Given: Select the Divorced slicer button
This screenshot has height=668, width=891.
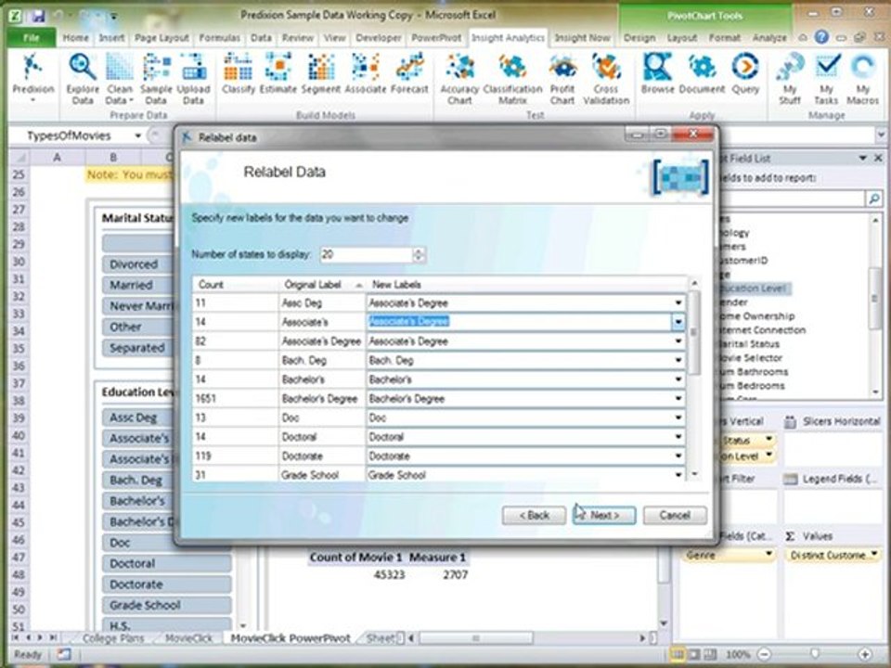Looking at the screenshot, I should 137,264.
